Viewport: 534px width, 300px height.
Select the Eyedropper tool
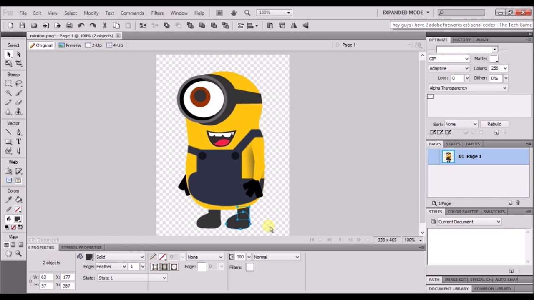point(8,200)
